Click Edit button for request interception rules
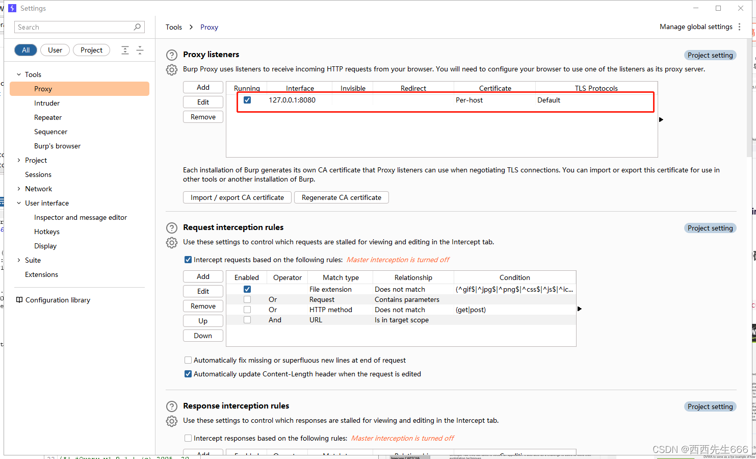 pyautogui.click(x=203, y=291)
